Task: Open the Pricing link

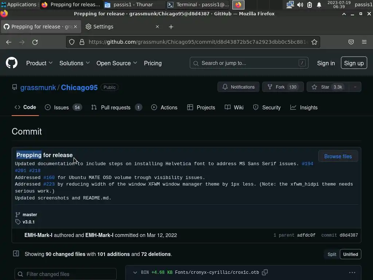Action: click(x=153, y=63)
